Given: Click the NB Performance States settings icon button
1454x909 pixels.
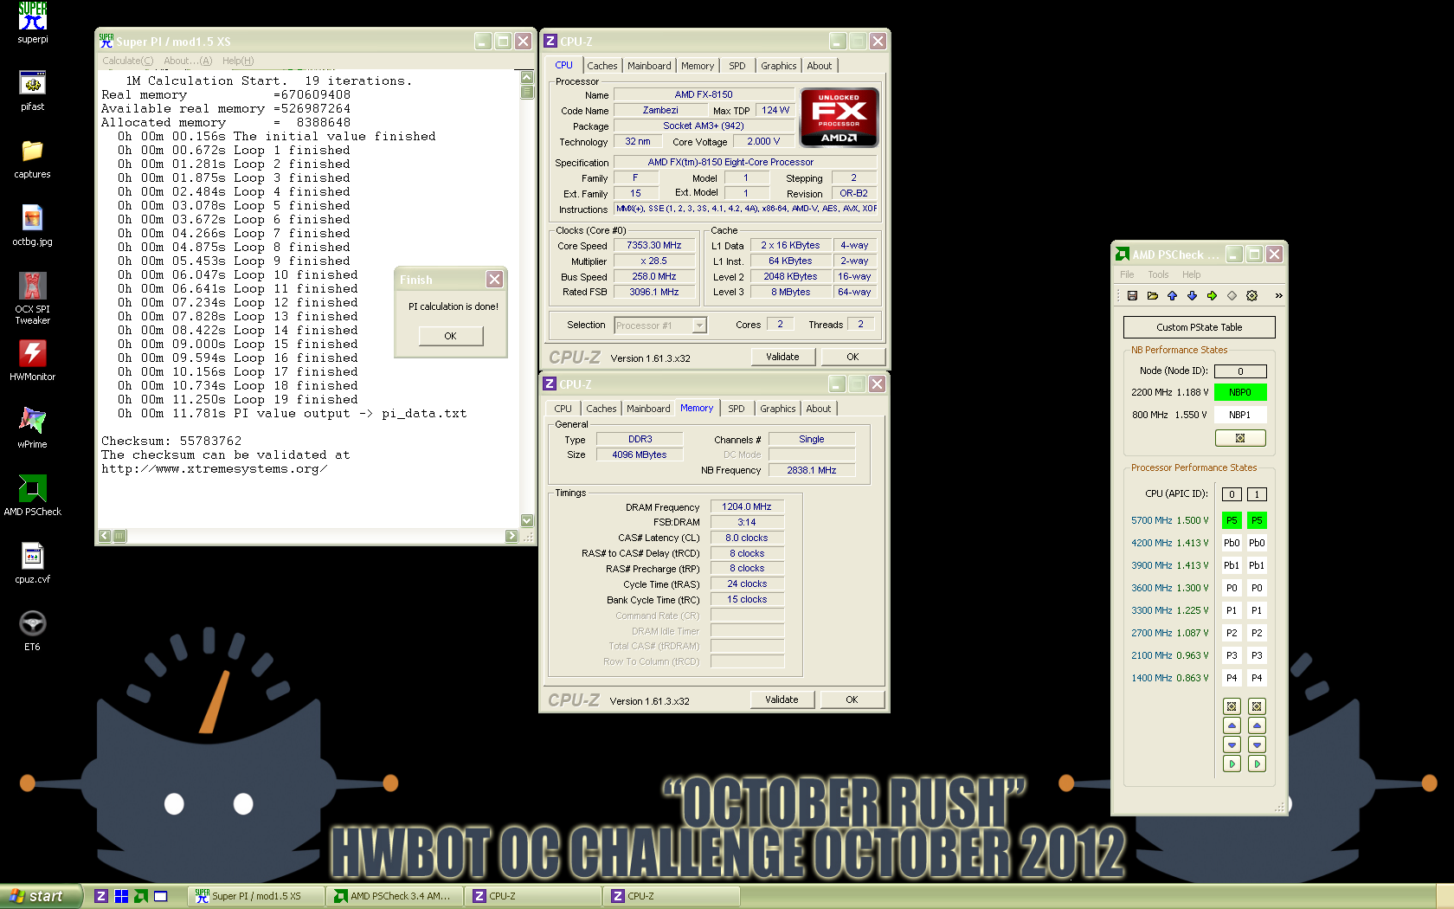Looking at the screenshot, I should coord(1240,438).
